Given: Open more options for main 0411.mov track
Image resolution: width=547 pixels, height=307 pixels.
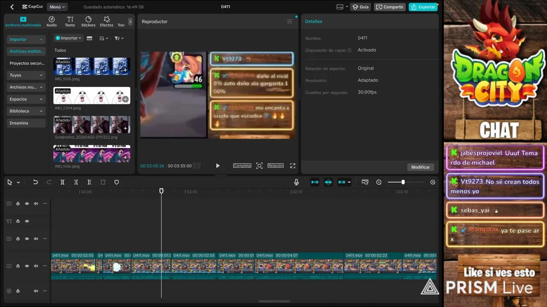Looking at the screenshot, I should [45, 266].
